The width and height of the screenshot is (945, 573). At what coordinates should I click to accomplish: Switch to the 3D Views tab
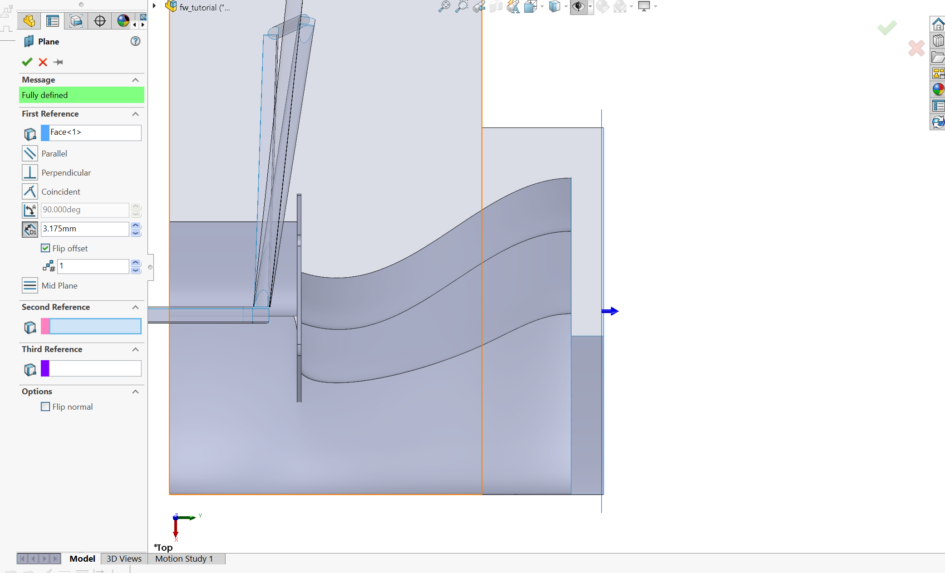tap(124, 558)
